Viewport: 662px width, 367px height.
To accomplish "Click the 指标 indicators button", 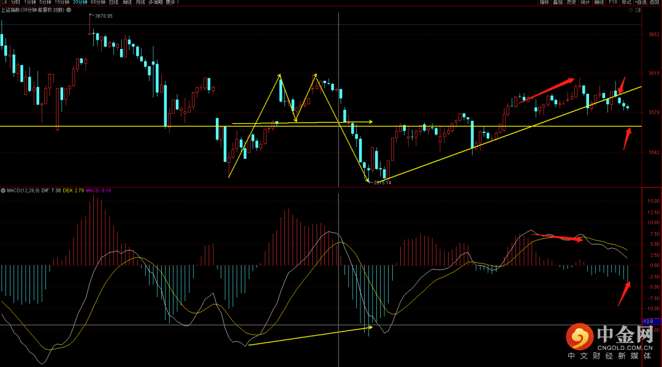I will [544, 2].
